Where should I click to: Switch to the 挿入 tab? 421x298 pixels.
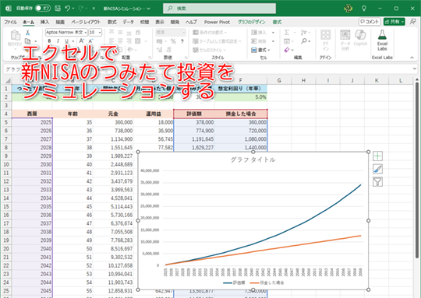44,22
